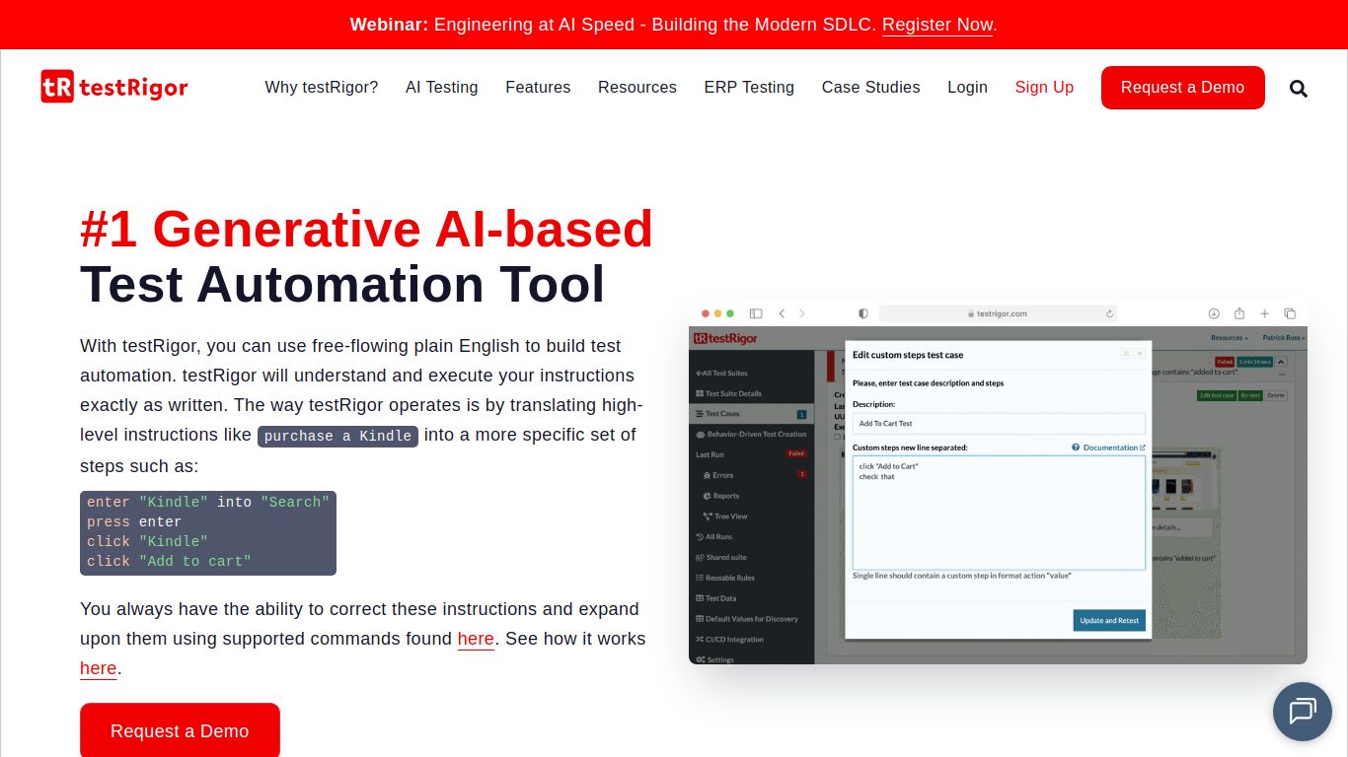Expand the three-dot overflow menu
Viewport: 1348px width, 757px height.
1282,375
